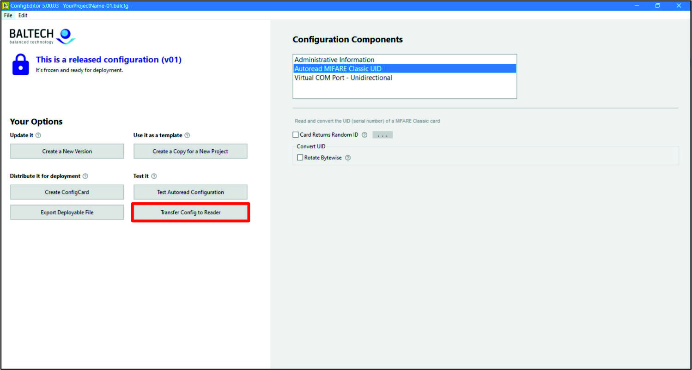
Task: Maximize the ConfigEditor window
Action: coord(658,6)
